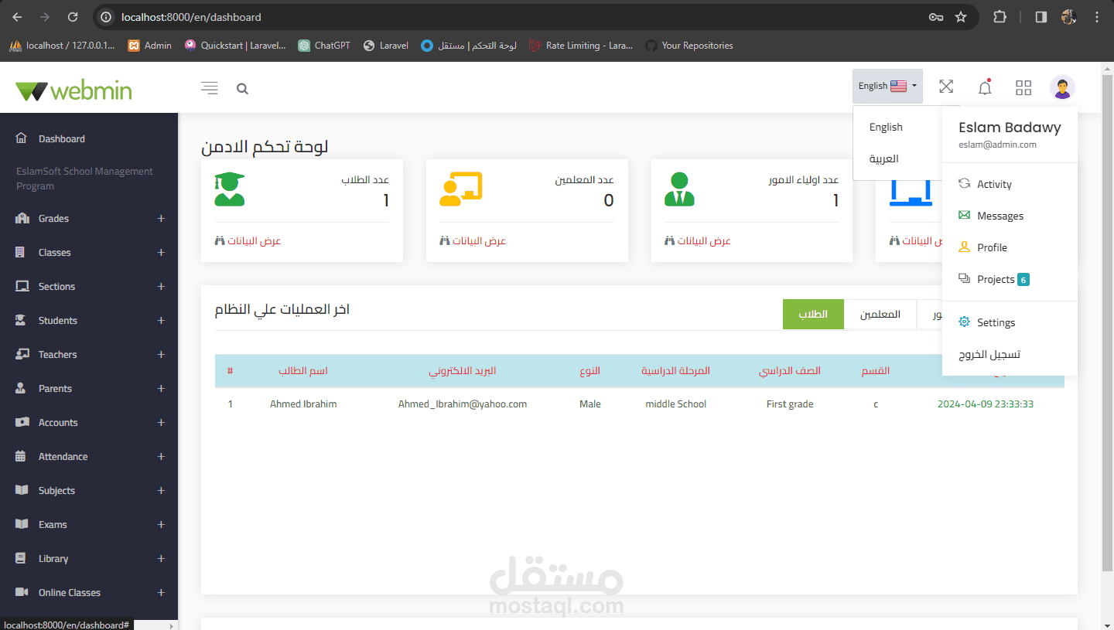
Task: Click the apps grid icon in the header
Action: click(x=1023, y=87)
